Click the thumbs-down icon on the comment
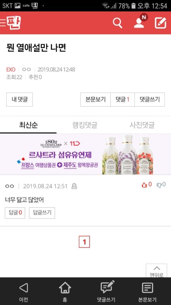The height and width of the screenshot is (305, 171). pos(159,185)
